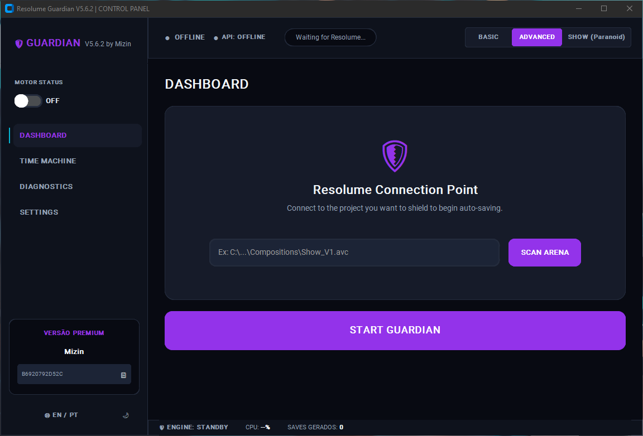Click the DASHBOARD page heading
Viewport: 643px width, 436px height.
pos(207,84)
